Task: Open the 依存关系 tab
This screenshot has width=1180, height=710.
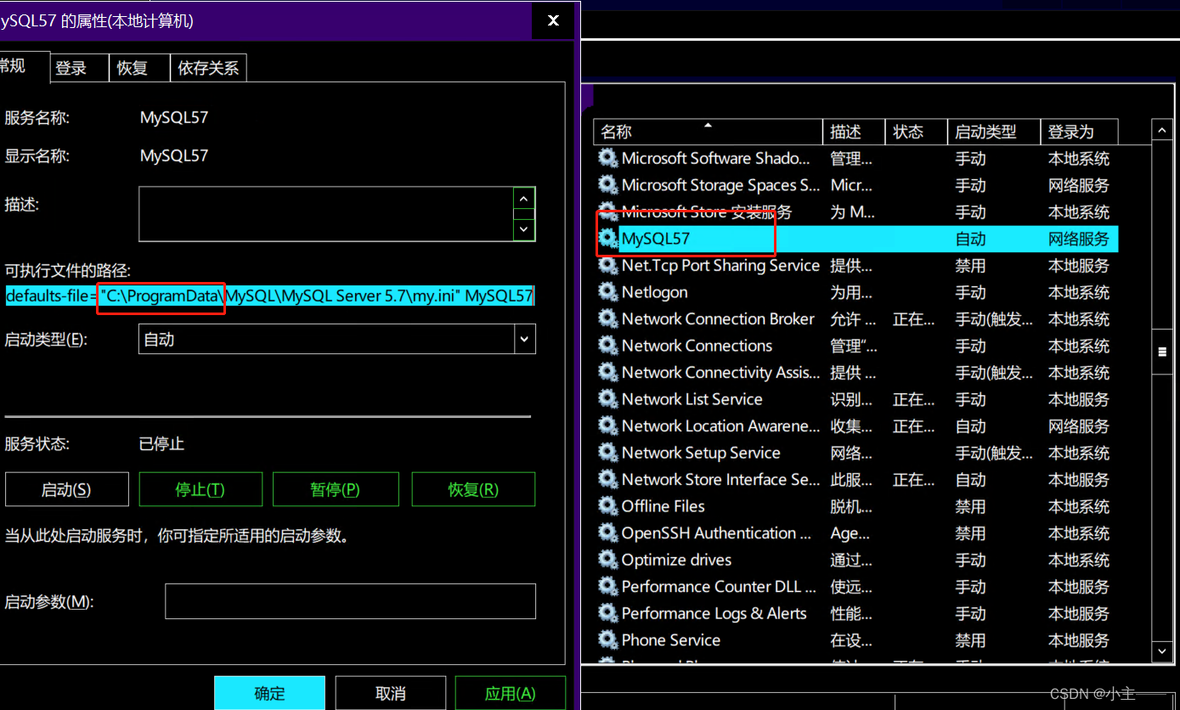Action: pyautogui.click(x=208, y=69)
